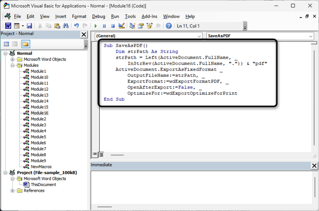Image resolution: width=319 pixels, height=211 pixels.
Task: Collapse Project (File-sample_100kB) node
Action: click(x=5, y=173)
